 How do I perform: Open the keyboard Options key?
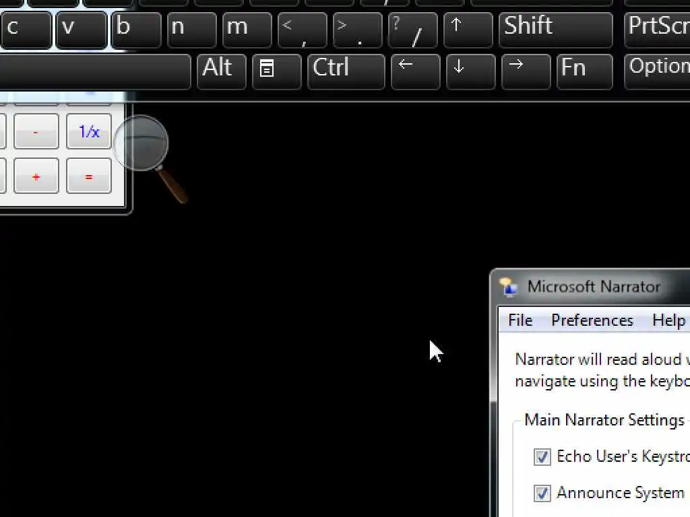pos(658,71)
